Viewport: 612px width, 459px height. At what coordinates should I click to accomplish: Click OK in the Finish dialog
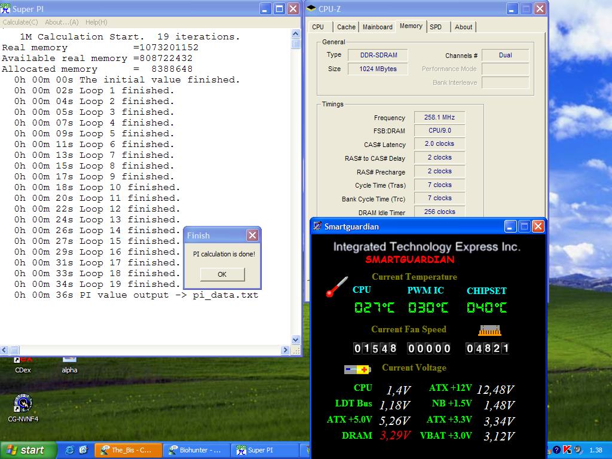point(222,274)
